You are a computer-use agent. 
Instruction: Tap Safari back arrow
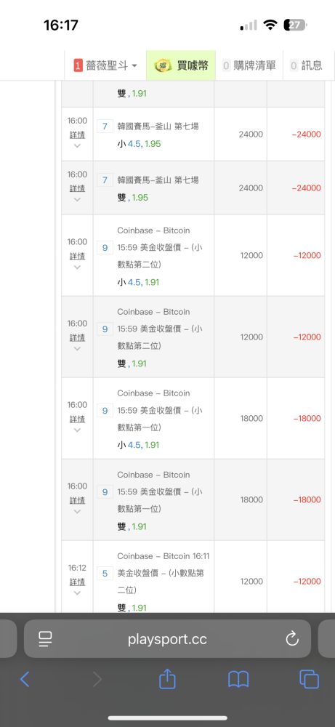25,680
